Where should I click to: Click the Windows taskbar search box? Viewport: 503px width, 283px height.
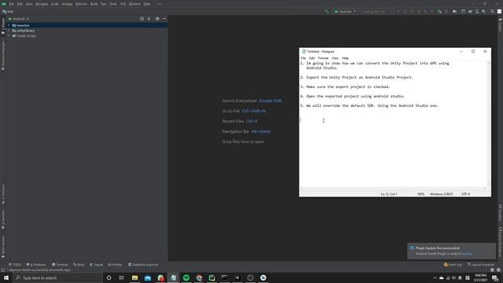click(57, 277)
